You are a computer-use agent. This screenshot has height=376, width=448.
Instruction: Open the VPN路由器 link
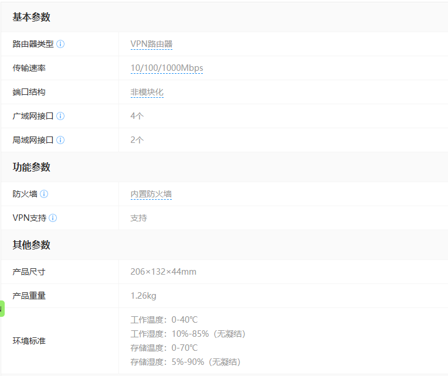pyautogui.click(x=151, y=45)
